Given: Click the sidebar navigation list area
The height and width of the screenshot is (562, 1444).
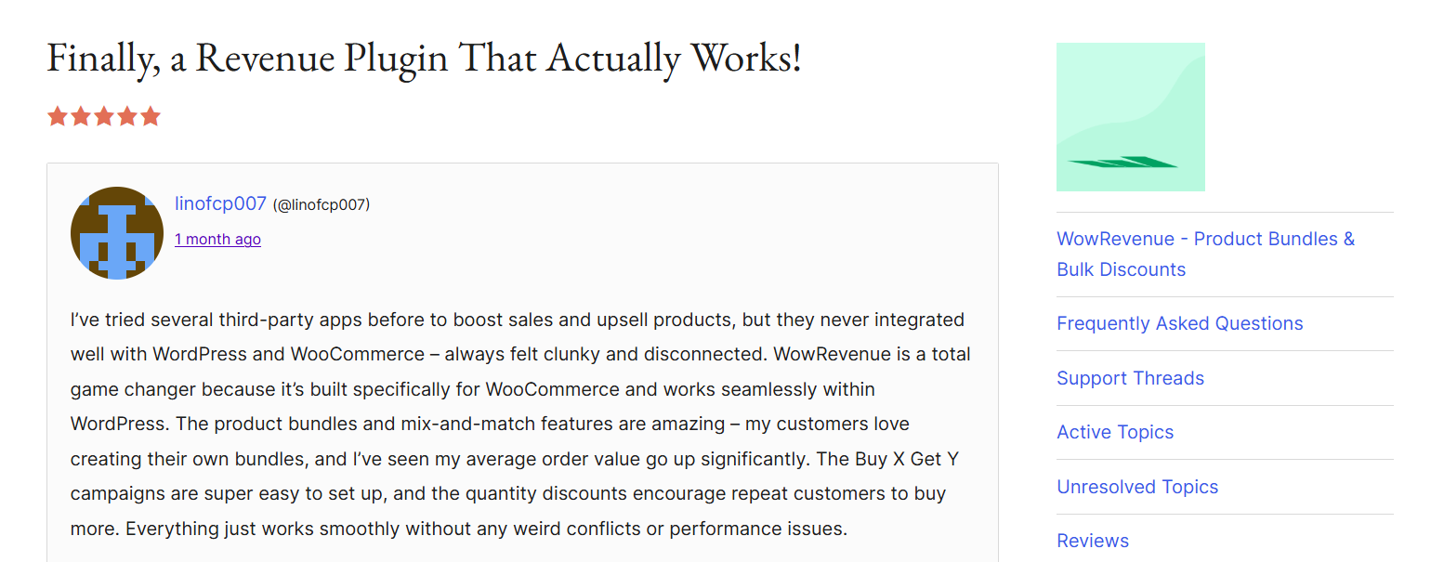Looking at the screenshot, I should tap(1225, 390).
